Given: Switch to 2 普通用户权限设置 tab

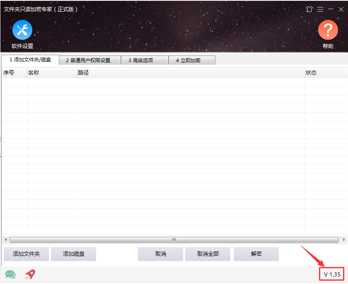Looking at the screenshot, I should point(90,61).
